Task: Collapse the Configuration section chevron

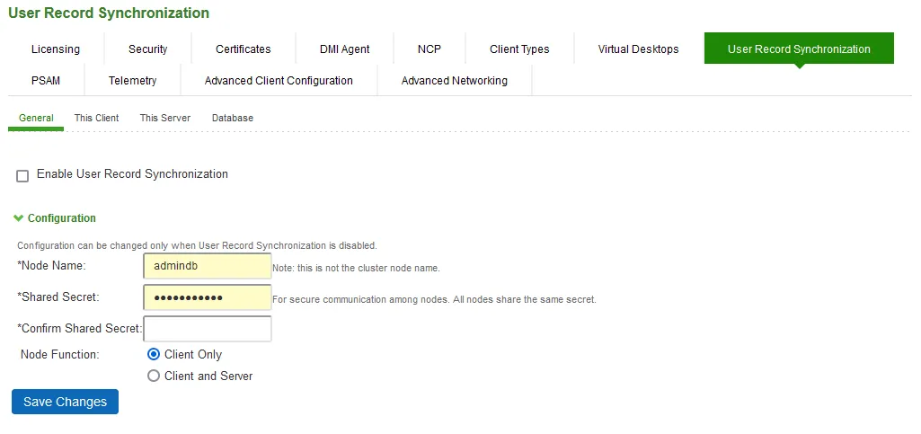Action: click(x=18, y=218)
